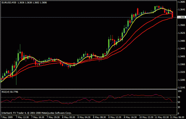Image resolution: width=186 pixels, height=119 pixels.
Task: Click the 1.3685 price scale label
Action: click(x=182, y=2)
